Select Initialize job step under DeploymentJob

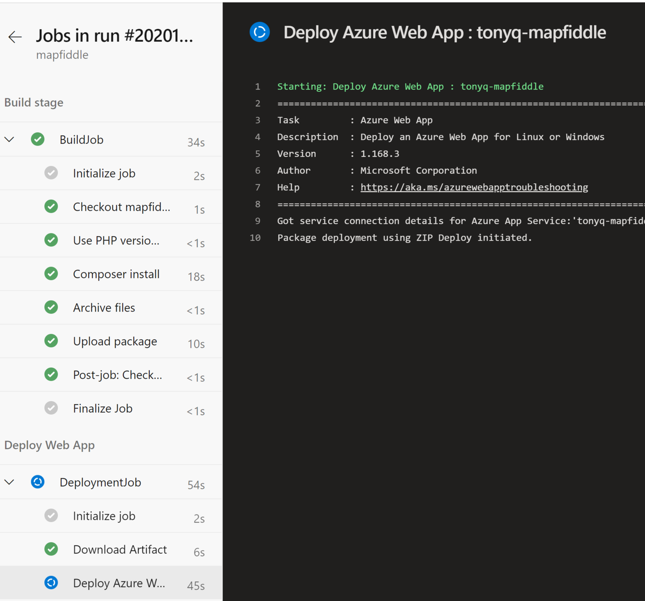coord(111,516)
